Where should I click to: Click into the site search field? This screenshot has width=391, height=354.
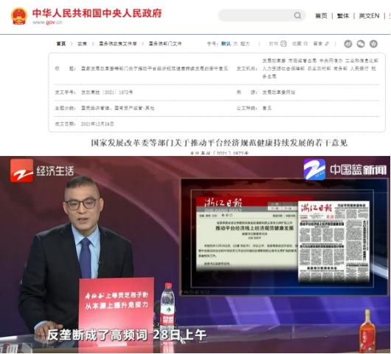click(256, 16)
